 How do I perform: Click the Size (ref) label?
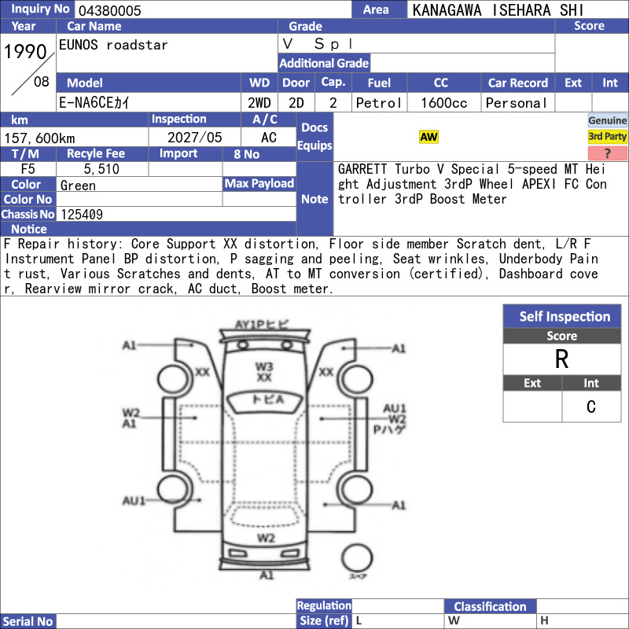point(324,620)
